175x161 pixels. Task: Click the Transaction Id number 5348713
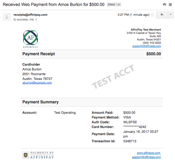point(130,141)
